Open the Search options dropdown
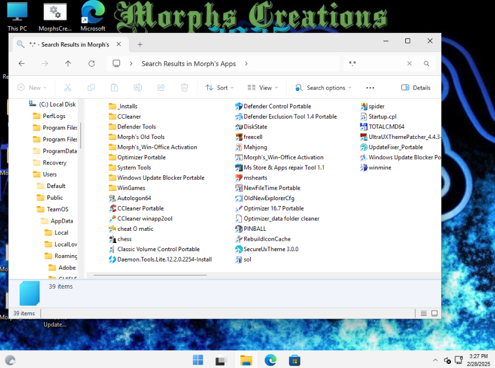 click(323, 88)
